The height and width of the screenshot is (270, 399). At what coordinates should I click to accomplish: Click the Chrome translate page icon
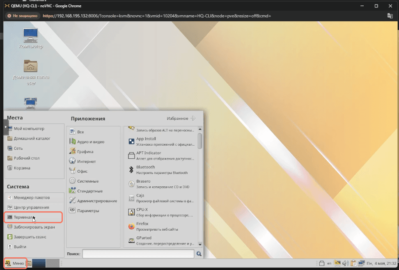pos(390,16)
